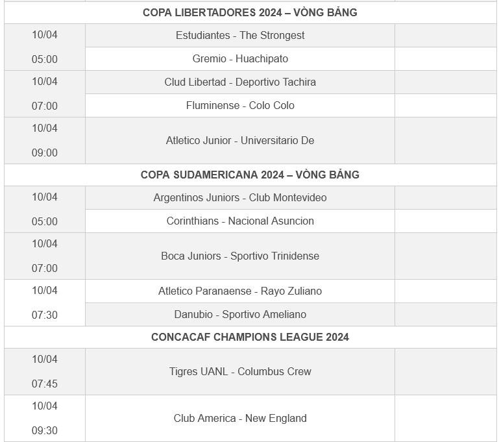
Task: Click the Estudiantes - The Strongest match
Action: 240,35
